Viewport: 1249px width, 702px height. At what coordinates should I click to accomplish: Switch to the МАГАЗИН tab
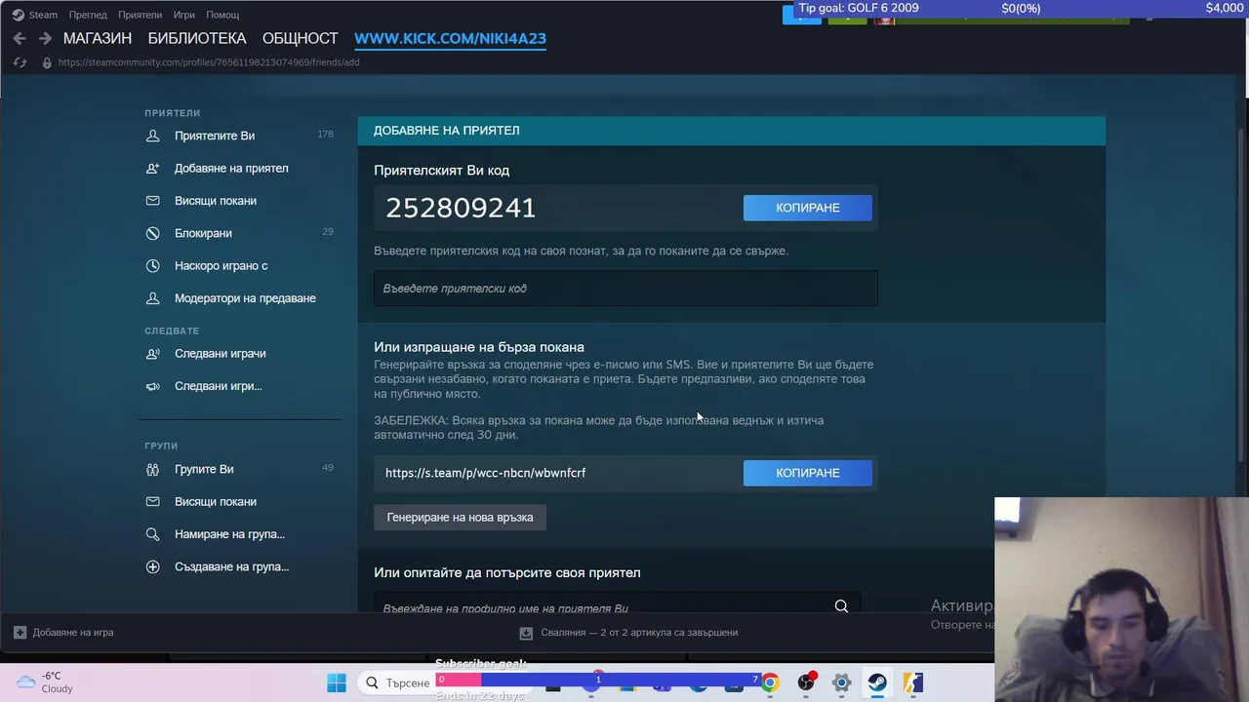(x=98, y=38)
